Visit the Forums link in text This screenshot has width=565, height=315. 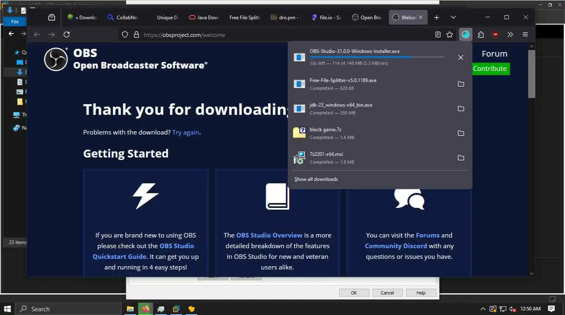[x=427, y=235]
